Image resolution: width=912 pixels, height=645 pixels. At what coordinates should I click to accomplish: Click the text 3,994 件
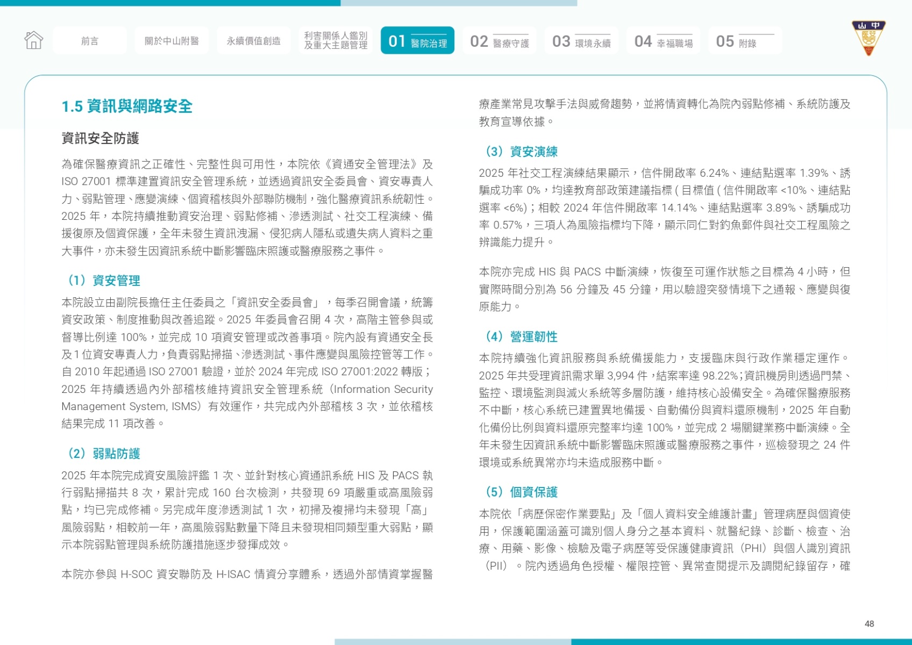[628, 376]
